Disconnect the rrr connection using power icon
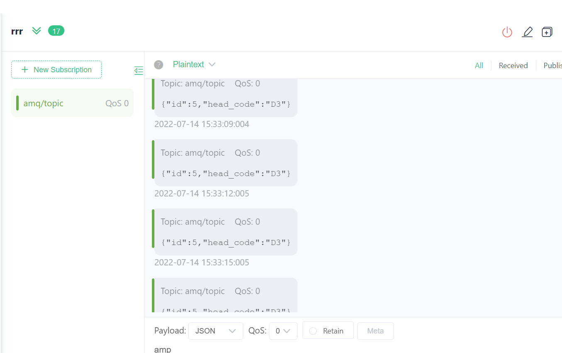Viewport: 562px width, 353px height. coord(507,32)
